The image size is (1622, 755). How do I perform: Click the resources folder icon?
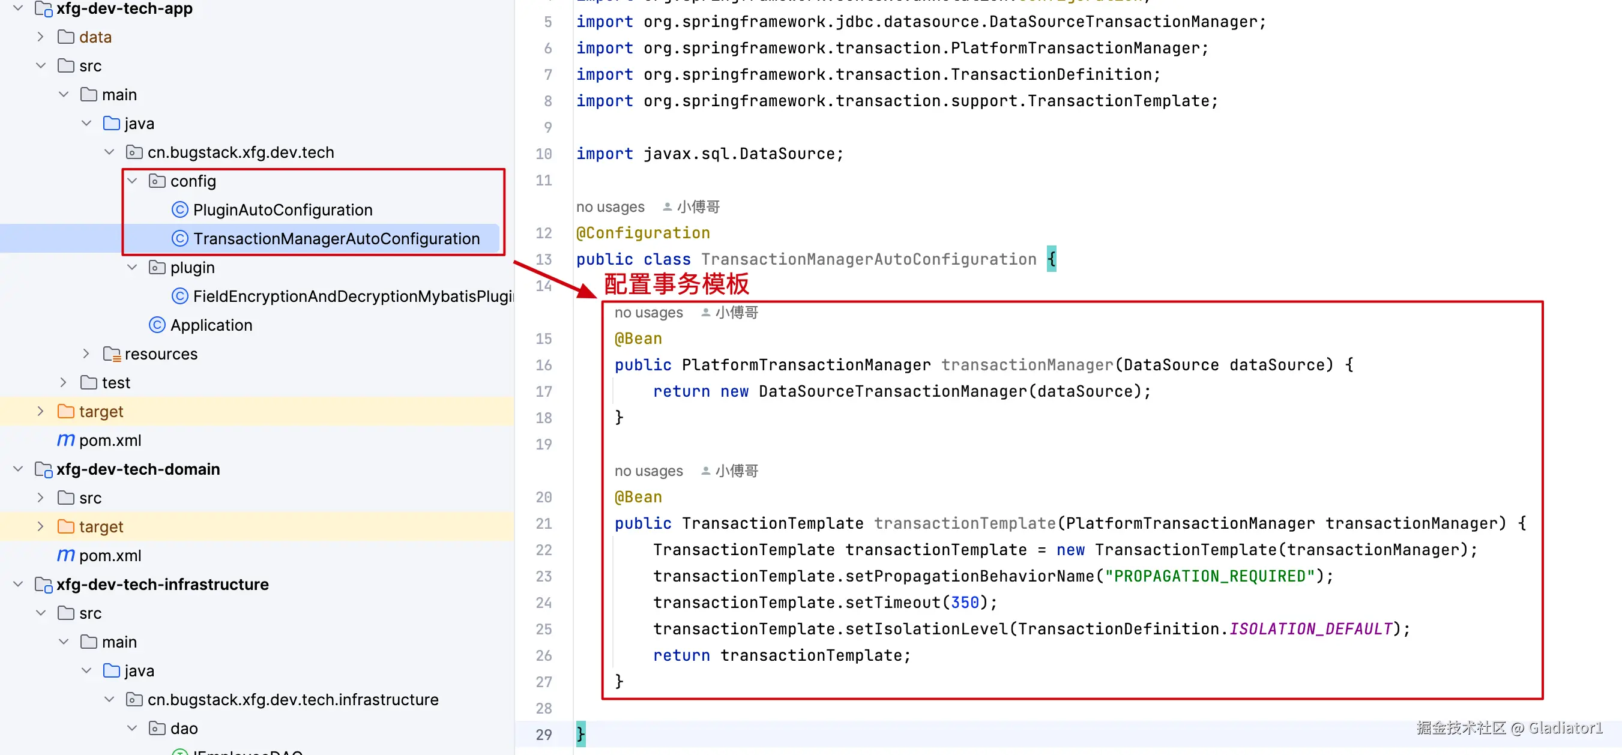tap(112, 354)
